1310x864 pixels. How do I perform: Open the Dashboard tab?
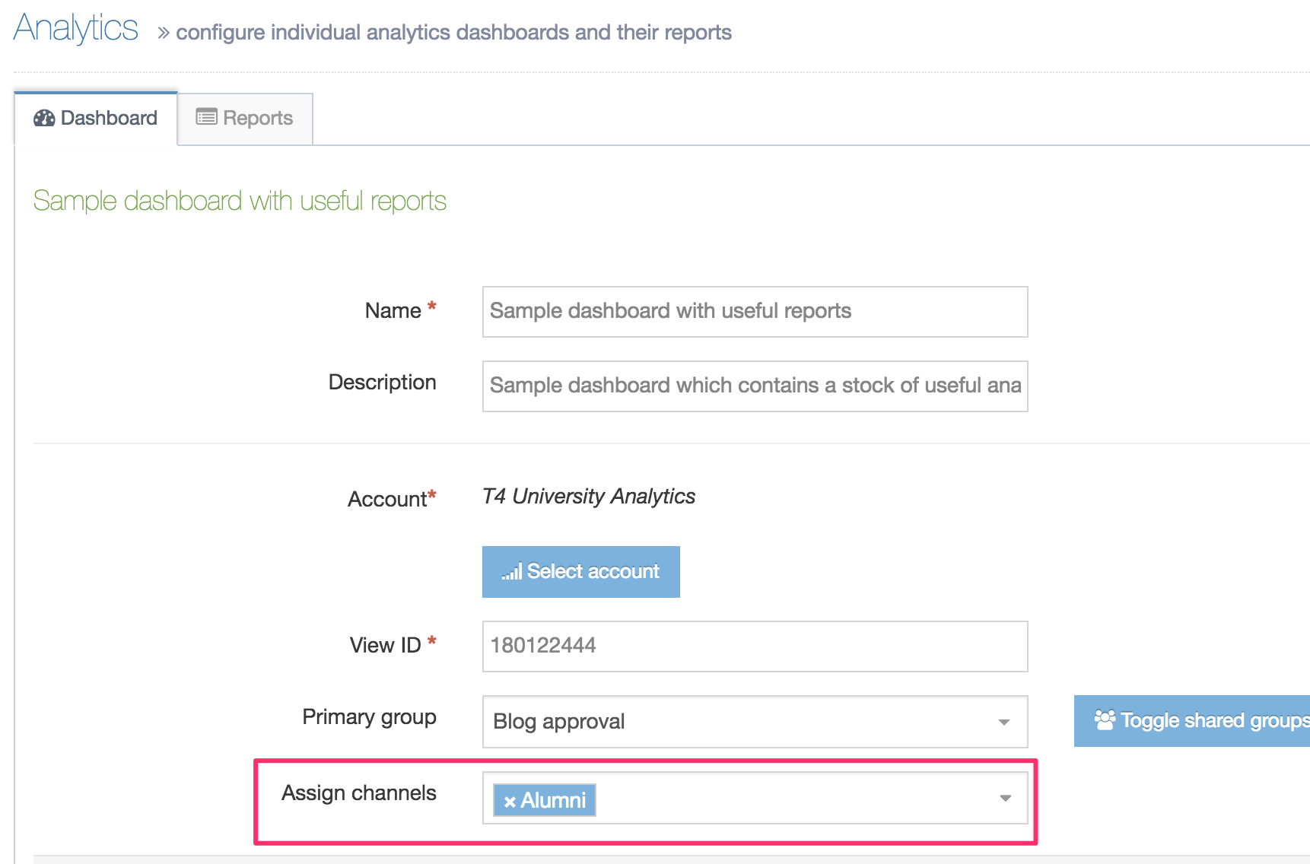click(97, 119)
